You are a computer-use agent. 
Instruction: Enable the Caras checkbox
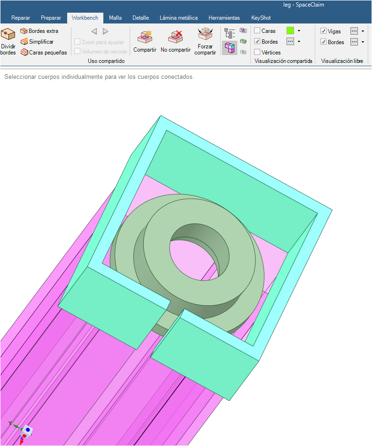[257, 31]
